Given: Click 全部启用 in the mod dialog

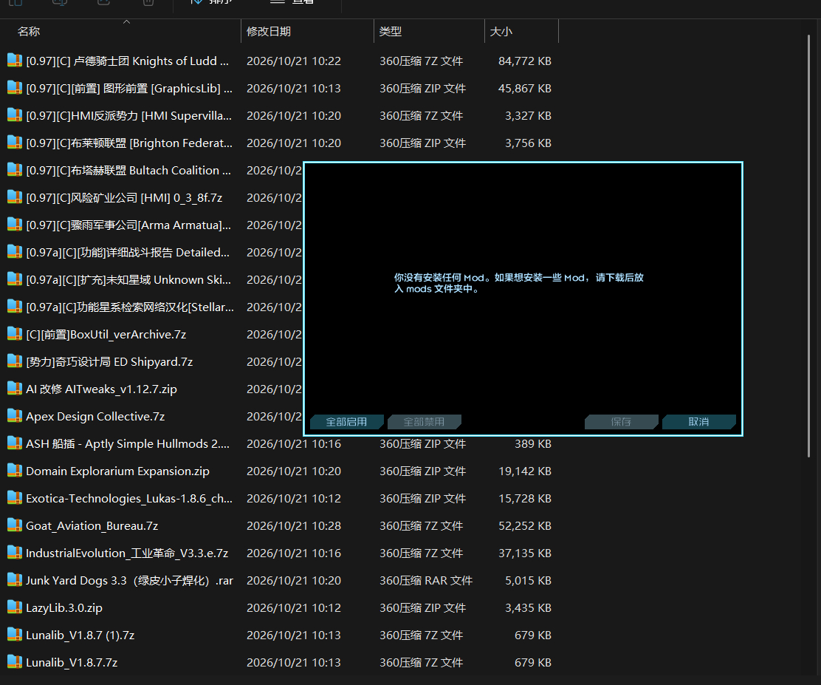Looking at the screenshot, I should click(346, 422).
